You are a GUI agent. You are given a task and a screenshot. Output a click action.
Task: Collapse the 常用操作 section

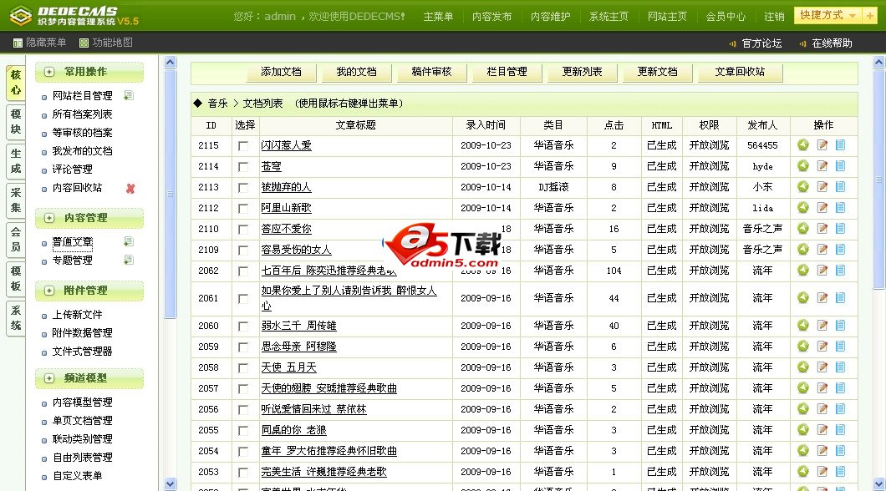point(49,72)
